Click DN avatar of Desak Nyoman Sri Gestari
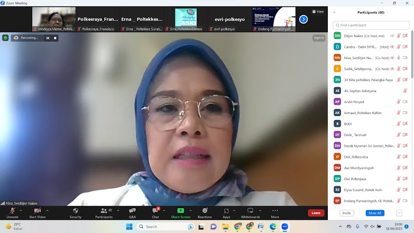414x233 pixels. click(x=337, y=146)
